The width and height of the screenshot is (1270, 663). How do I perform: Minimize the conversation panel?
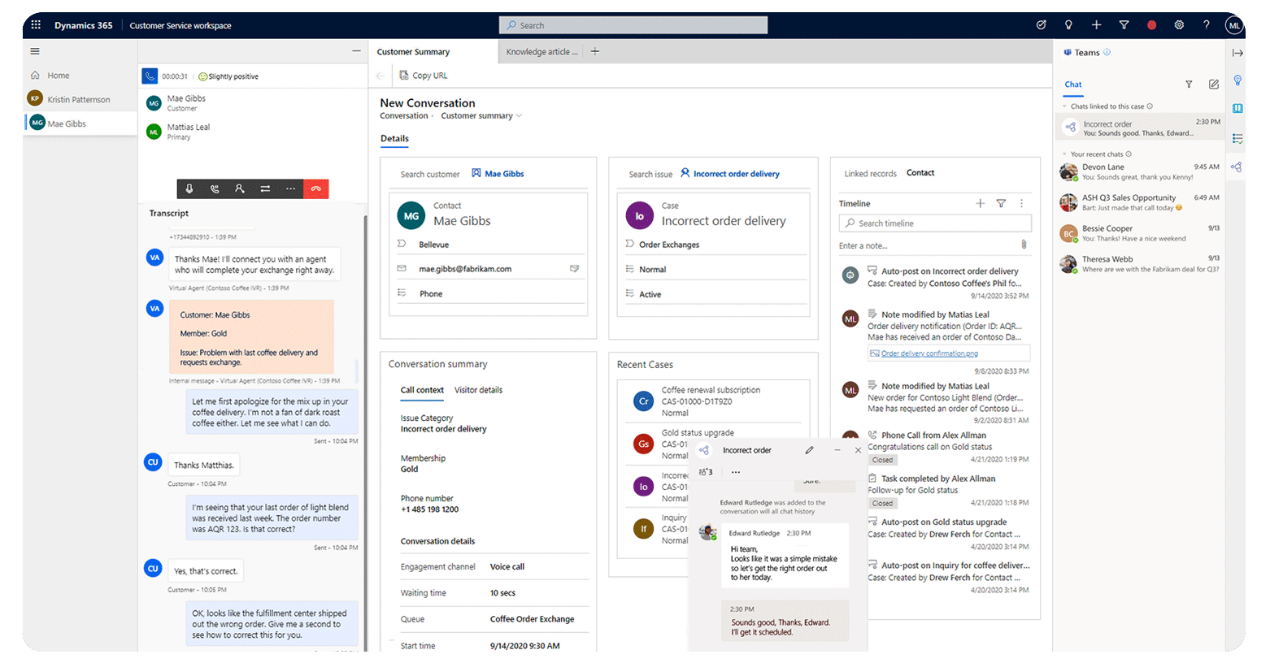(356, 50)
